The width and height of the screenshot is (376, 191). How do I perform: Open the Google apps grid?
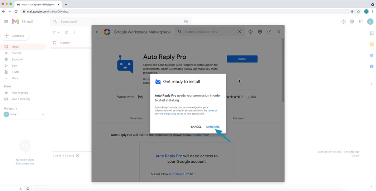(361, 21)
